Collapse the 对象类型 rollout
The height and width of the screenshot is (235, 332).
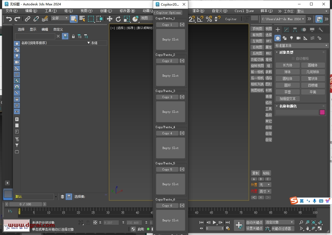tap(286, 53)
